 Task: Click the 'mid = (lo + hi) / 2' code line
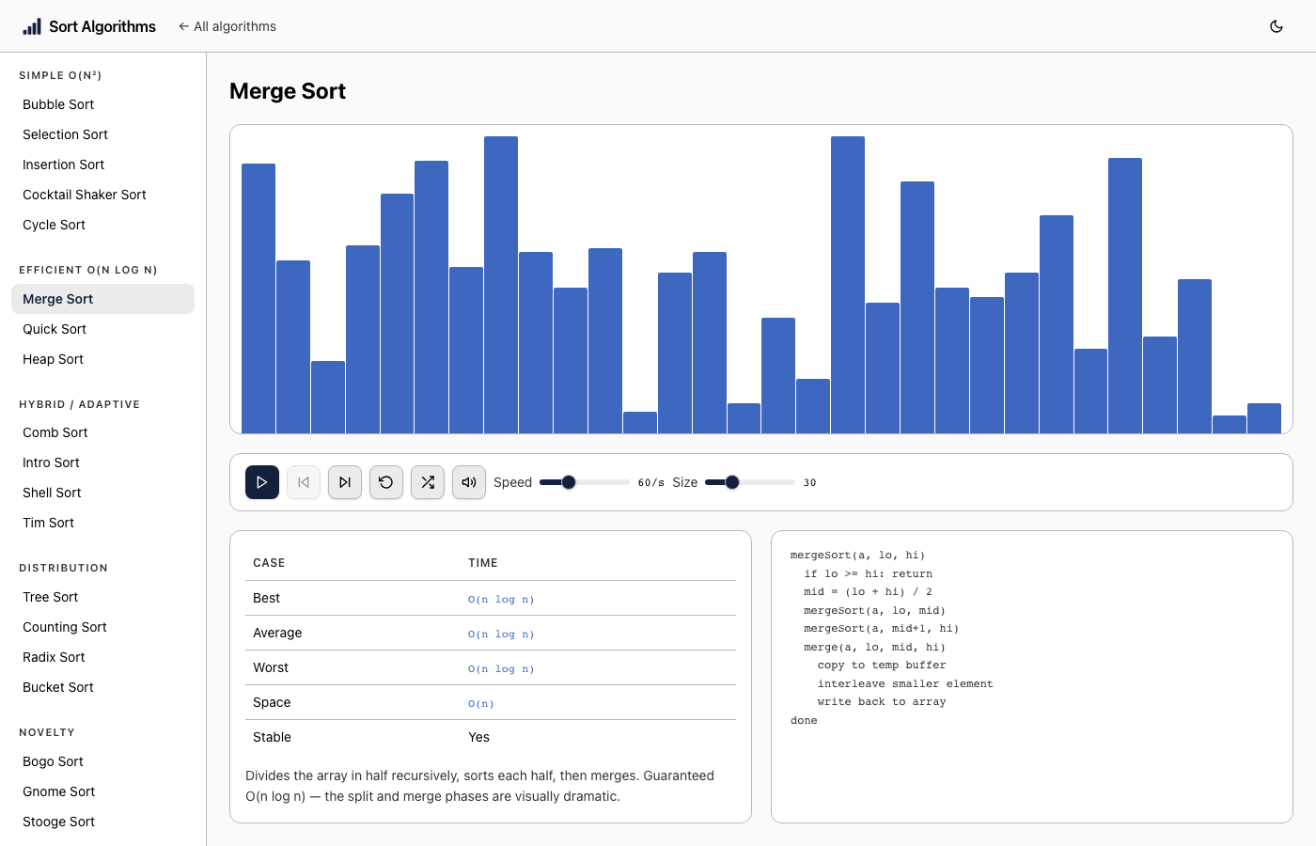868,592
